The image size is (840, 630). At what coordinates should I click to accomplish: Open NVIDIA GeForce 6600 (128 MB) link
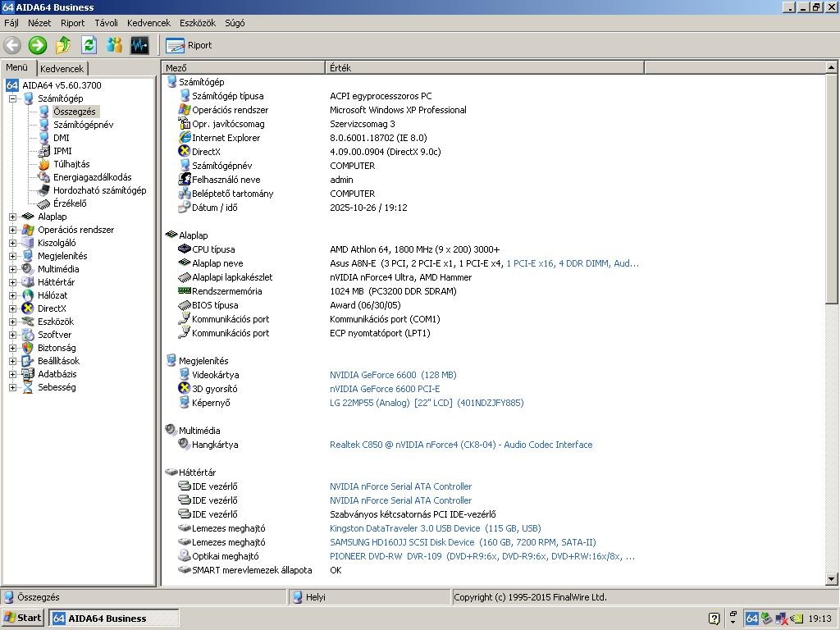click(393, 375)
